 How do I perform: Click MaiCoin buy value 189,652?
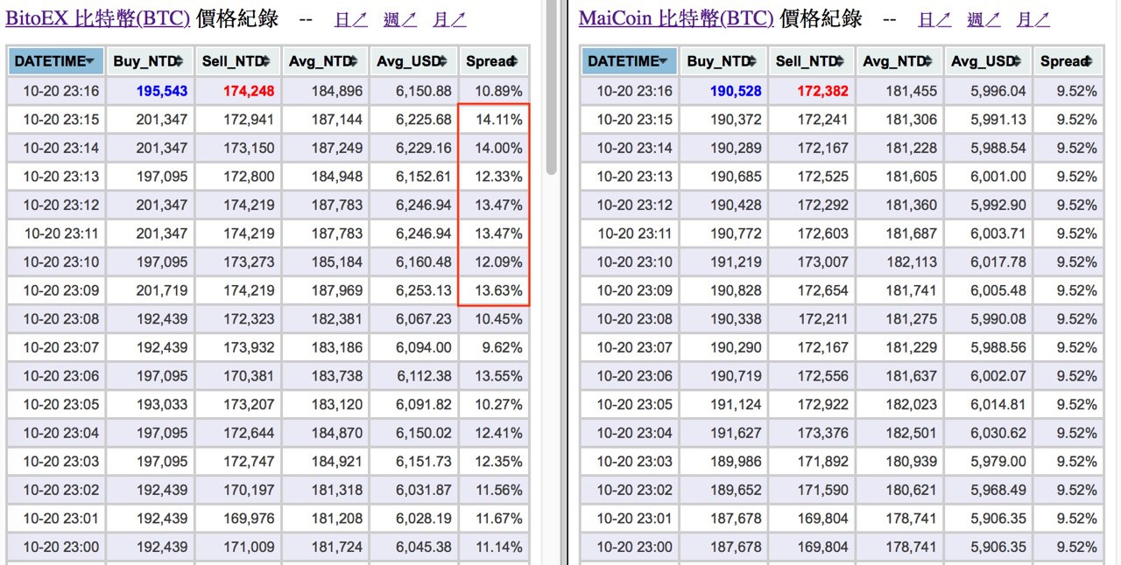pyautogui.click(x=737, y=490)
